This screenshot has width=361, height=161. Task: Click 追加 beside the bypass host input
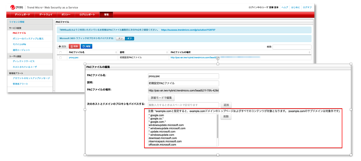[x=226, y=105]
